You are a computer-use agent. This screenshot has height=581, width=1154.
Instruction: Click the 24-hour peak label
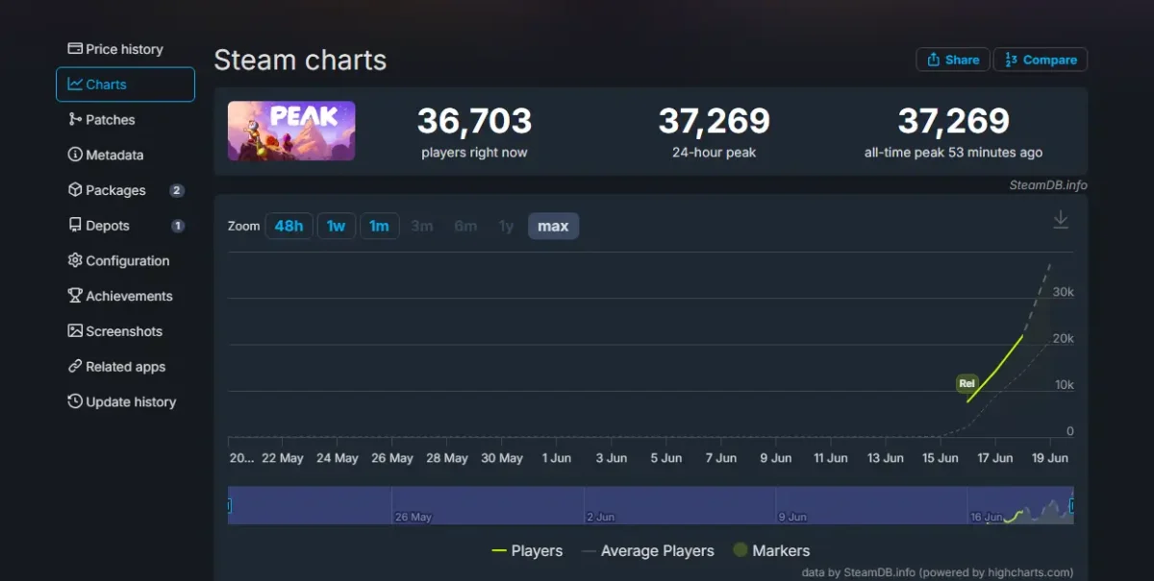tap(714, 153)
